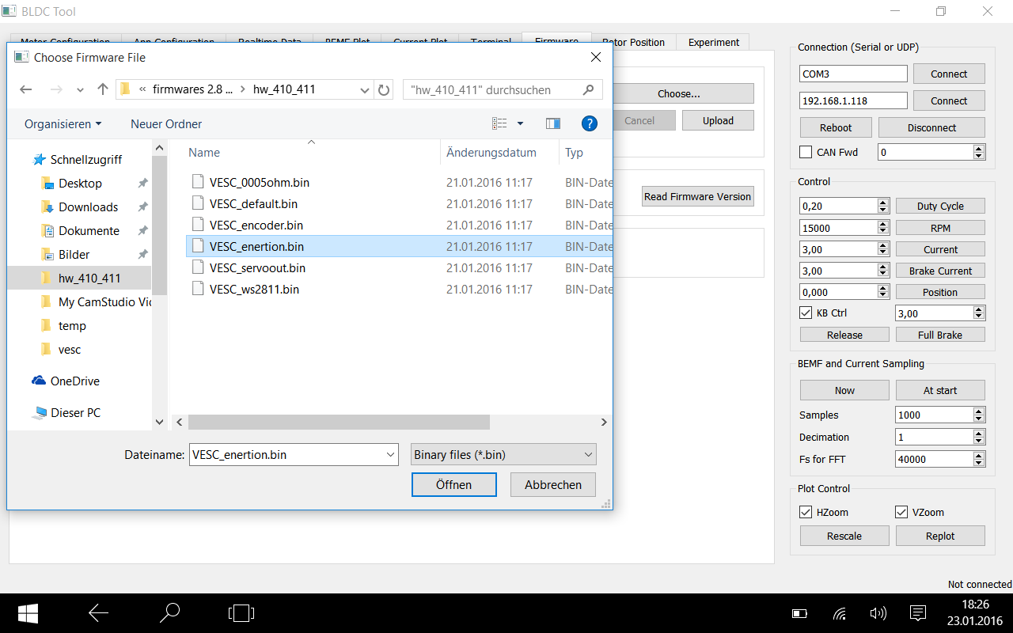Adjust RPM 15000 value spinner

(883, 228)
